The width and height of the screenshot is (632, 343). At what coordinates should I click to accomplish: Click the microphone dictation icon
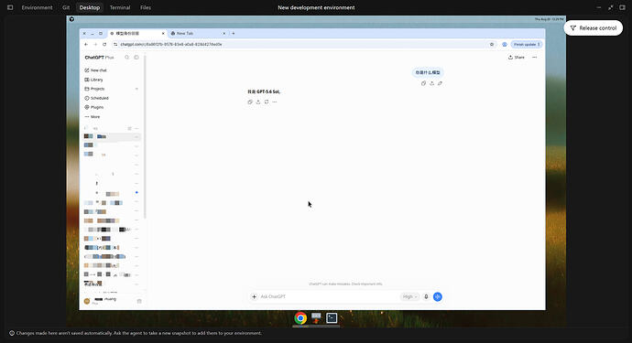[426, 296]
